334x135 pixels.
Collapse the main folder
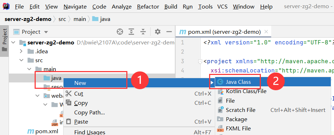(29, 69)
